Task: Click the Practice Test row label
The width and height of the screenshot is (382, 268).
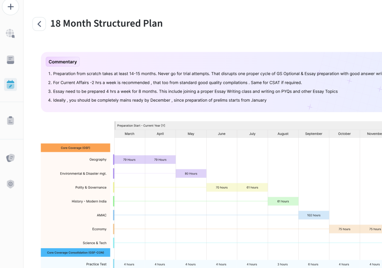Action: pyautogui.click(x=96, y=264)
